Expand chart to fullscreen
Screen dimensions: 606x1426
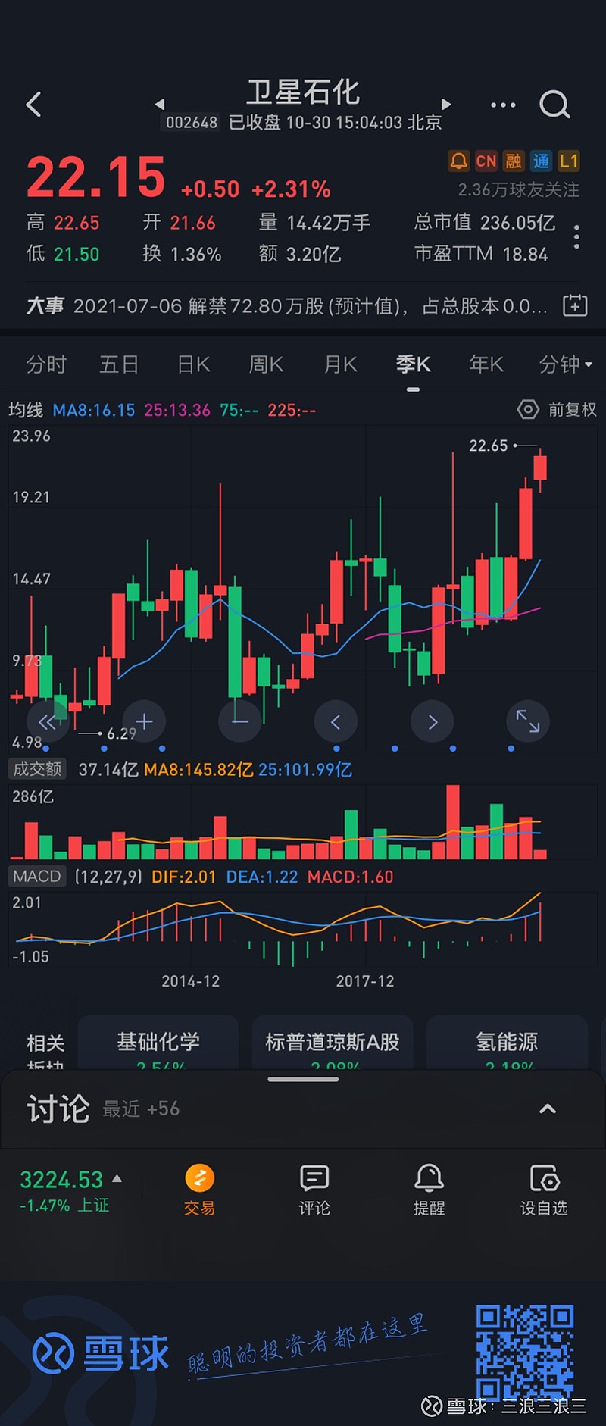(x=528, y=721)
